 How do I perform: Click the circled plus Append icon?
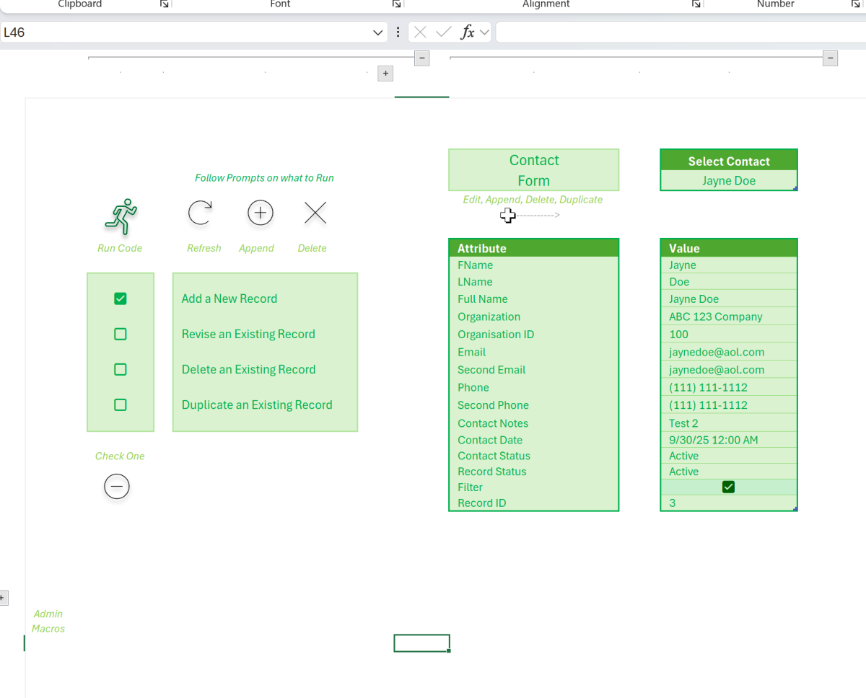(x=261, y=213)
